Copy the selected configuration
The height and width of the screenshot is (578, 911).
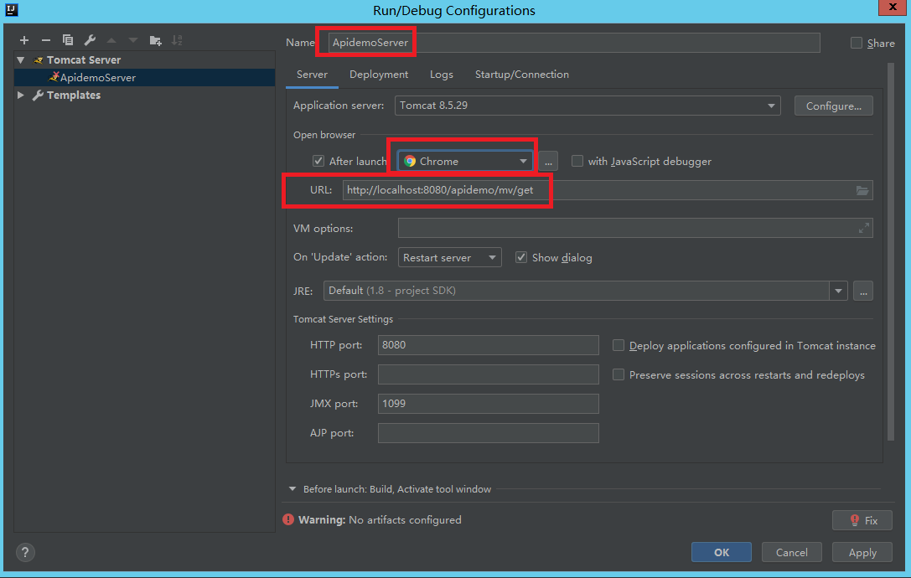click(68, 40)
